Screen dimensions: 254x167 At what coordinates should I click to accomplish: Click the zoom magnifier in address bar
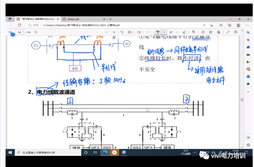pyautogui.click(x=204, y=25)
